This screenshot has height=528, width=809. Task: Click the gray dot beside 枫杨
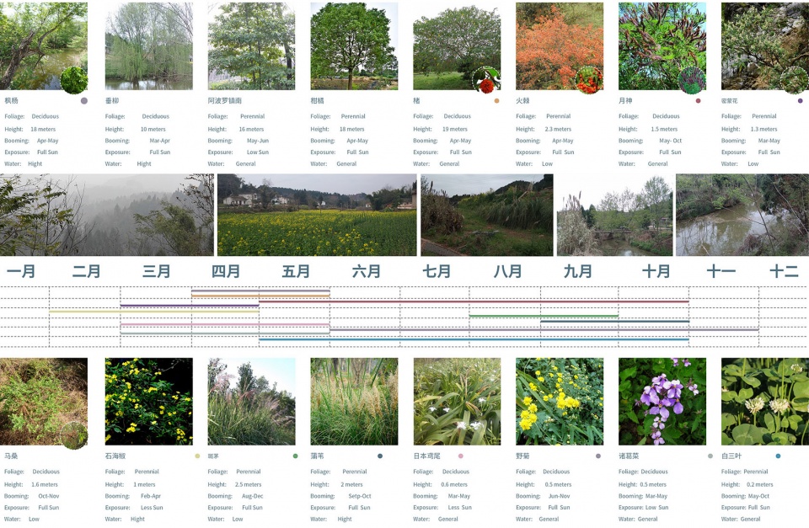(83, 100)
